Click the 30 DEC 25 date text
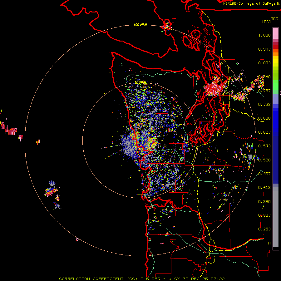 pyautogui.click(x=196, y=279)
